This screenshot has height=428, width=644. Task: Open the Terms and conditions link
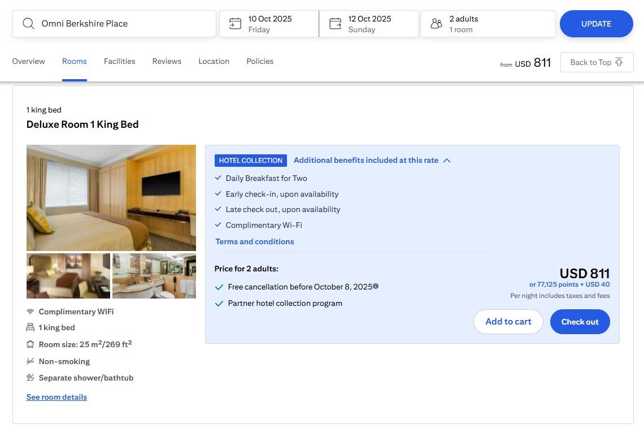[x=255, y=241]
